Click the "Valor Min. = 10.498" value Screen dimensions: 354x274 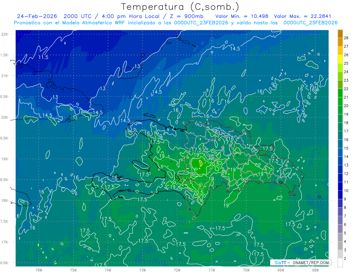pos(242,16)
